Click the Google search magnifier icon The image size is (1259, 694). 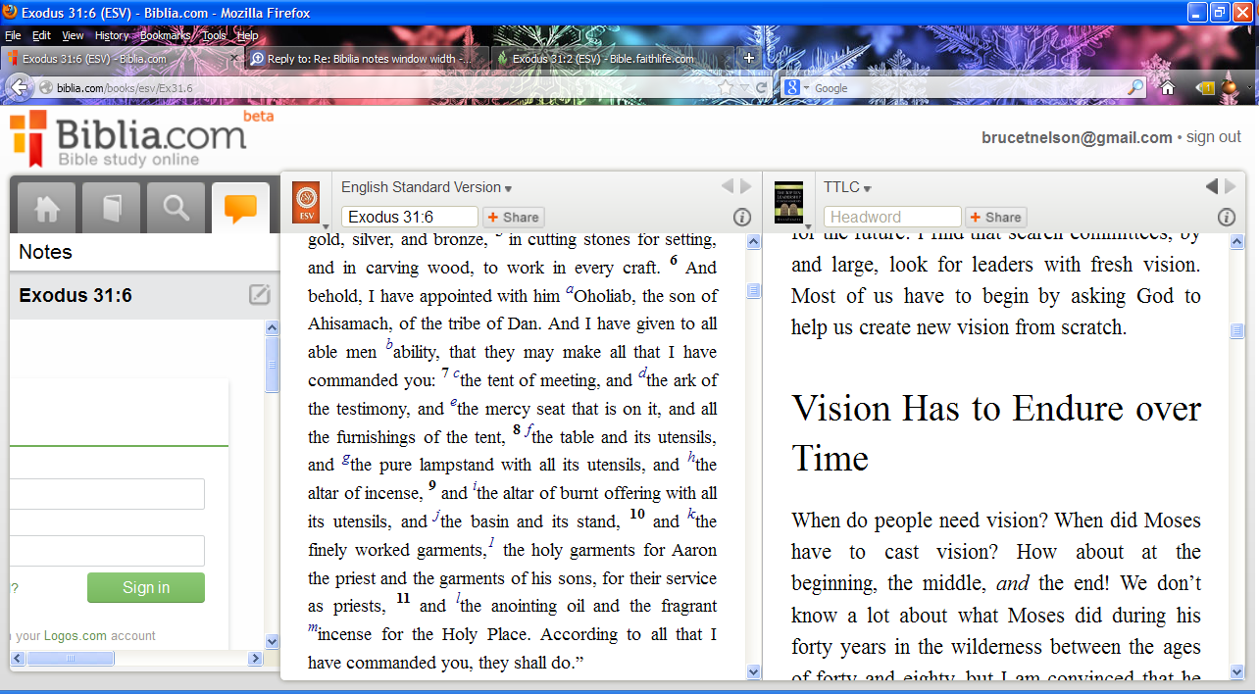(x=1135, y=87)
